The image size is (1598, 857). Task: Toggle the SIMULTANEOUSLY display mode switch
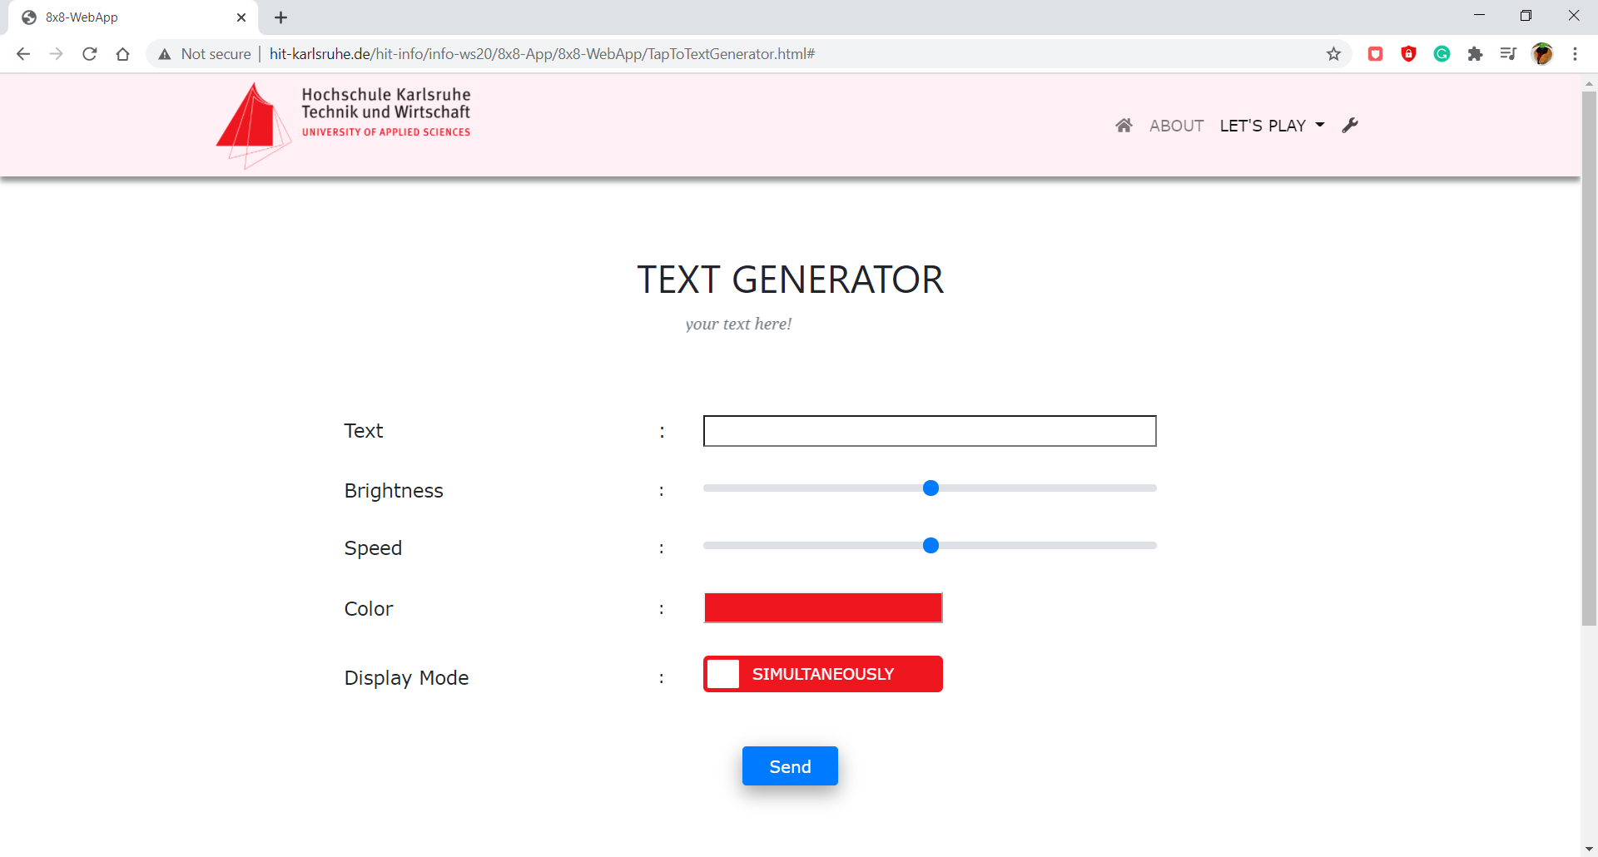822,674
